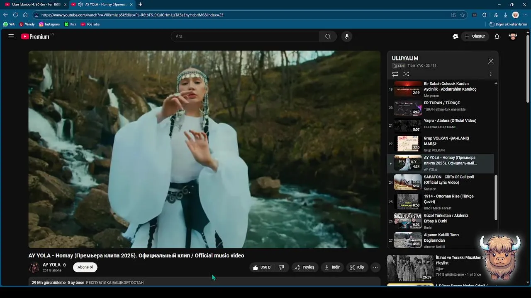Open the YouTube bookmark
531x298 pixels.
coord(90,24)
